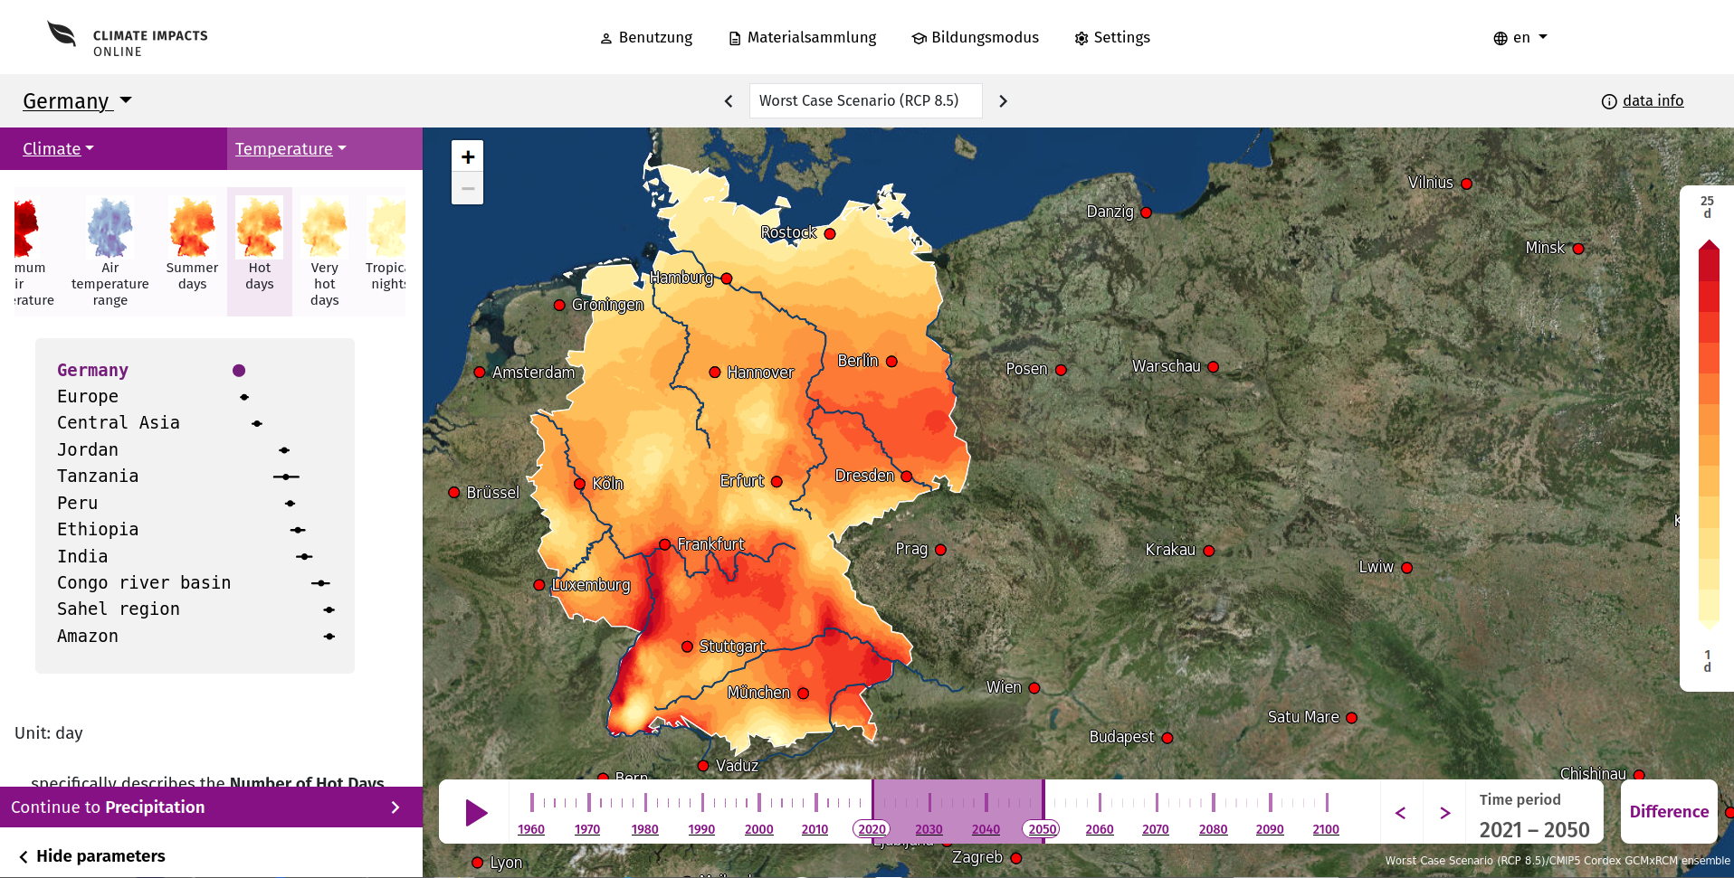Jump to 1980 on the timeline

[645, 829]
